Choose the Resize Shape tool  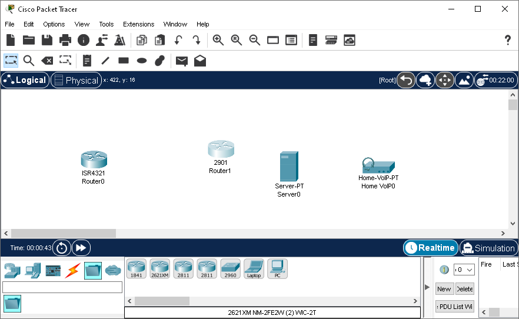pyautogui.click(x=65, y=60)
